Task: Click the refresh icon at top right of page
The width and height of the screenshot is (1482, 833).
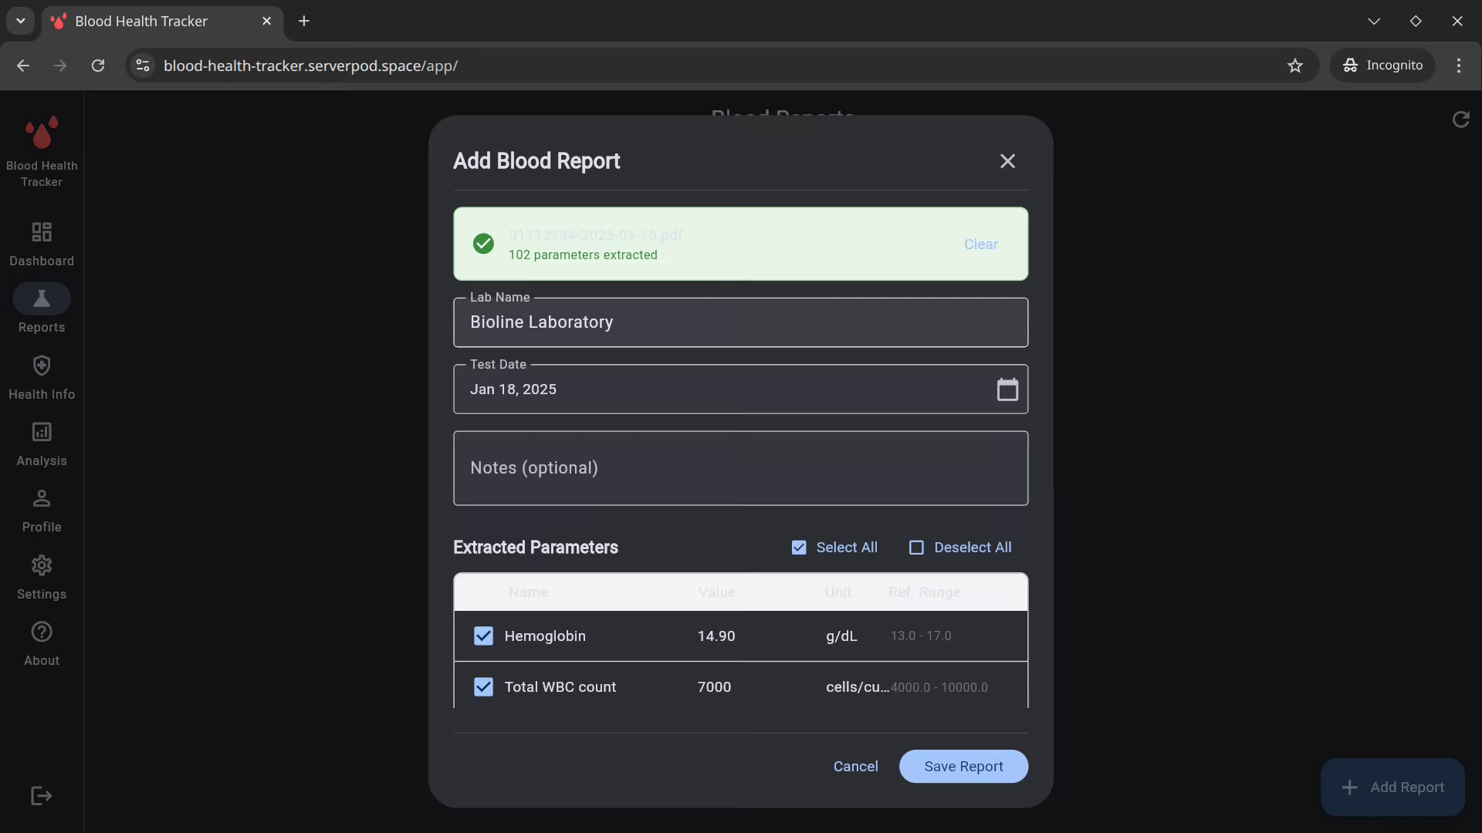Action: click(1460, 120)
